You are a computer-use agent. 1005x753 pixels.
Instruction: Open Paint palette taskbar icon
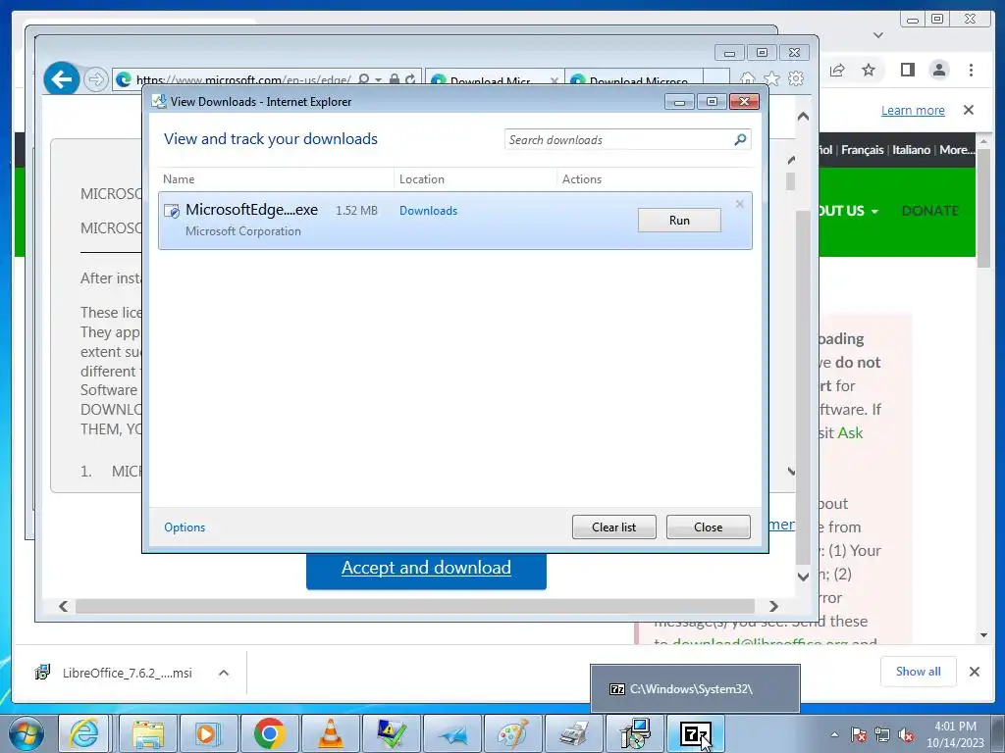[512, 733]
